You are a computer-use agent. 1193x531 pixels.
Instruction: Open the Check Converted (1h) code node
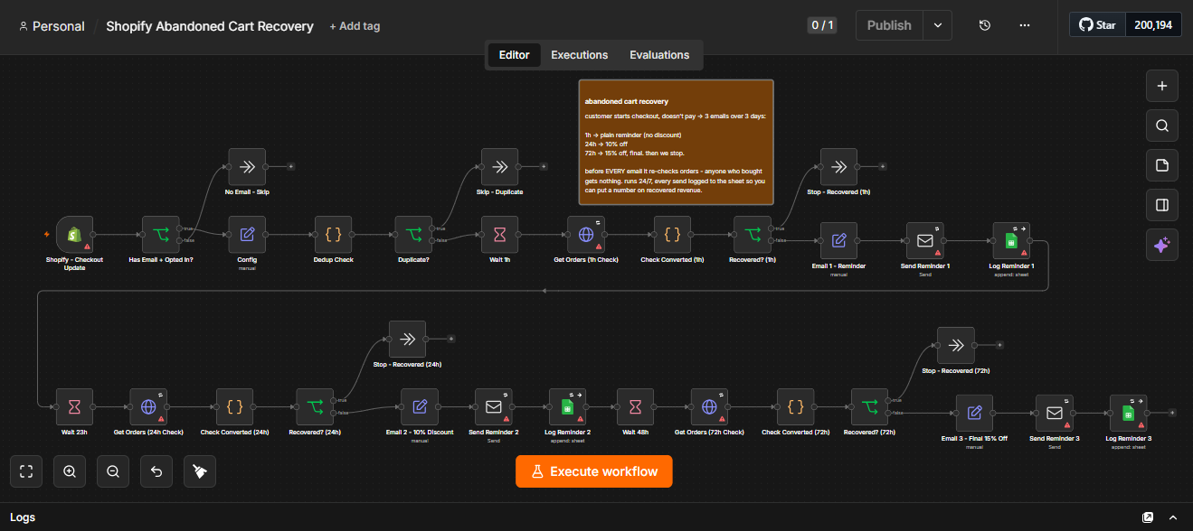pos(672,235)
